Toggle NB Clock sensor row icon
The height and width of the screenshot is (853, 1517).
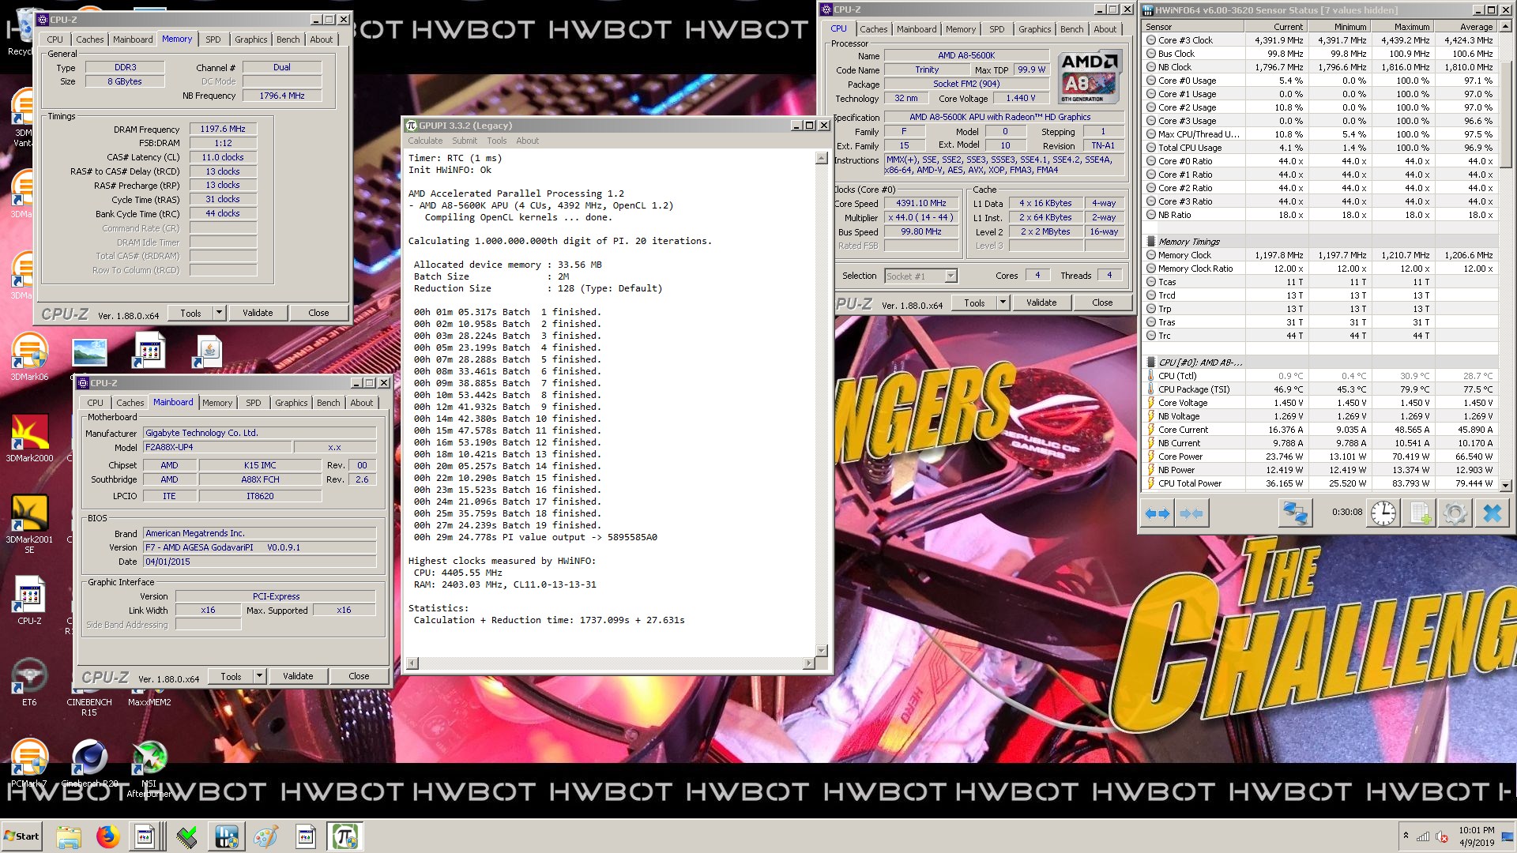coord(1150,67)
